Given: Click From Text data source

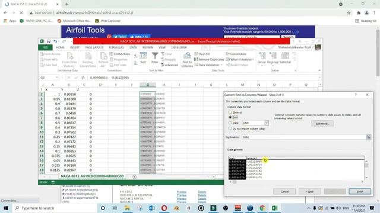Looking at the screenshot, I should 49,65.
